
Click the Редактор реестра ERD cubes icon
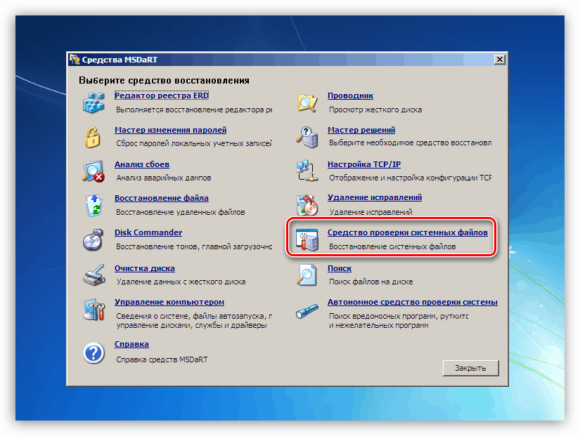pos(94,103)
